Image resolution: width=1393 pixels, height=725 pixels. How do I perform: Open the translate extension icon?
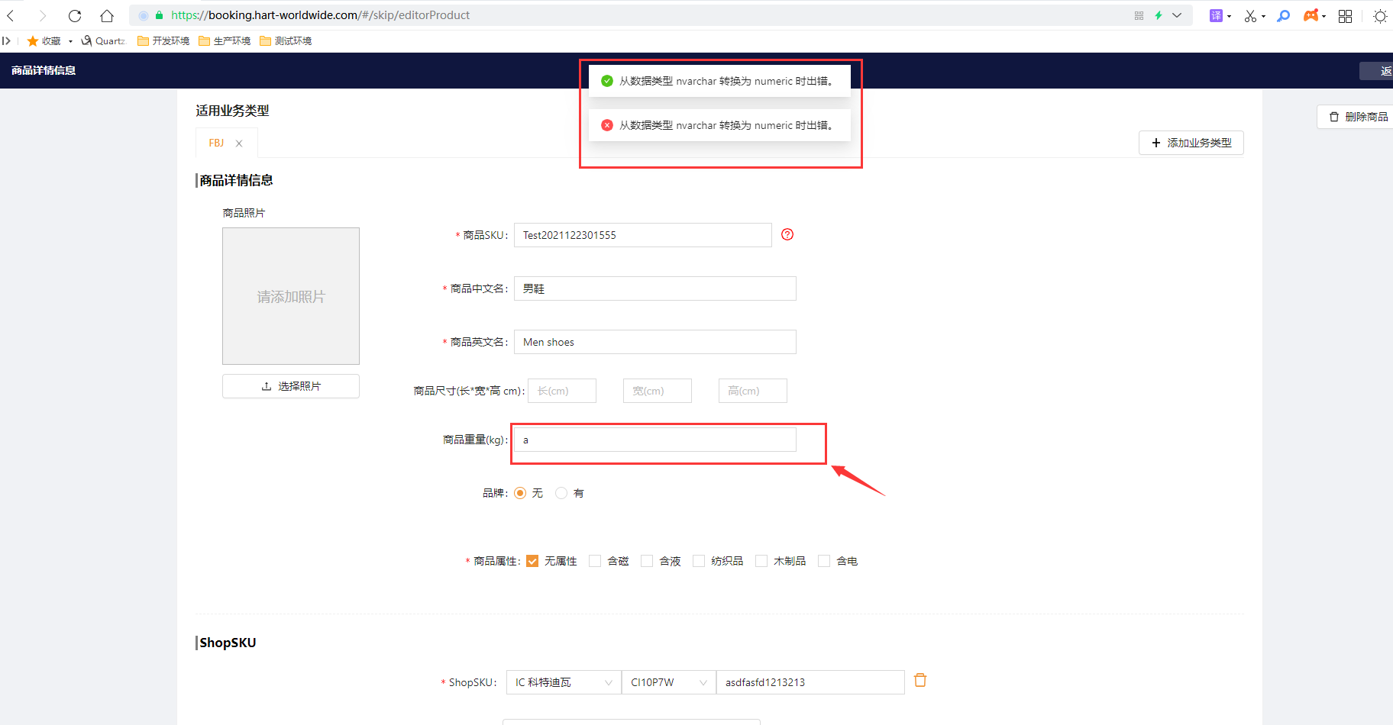(1216, 15)
